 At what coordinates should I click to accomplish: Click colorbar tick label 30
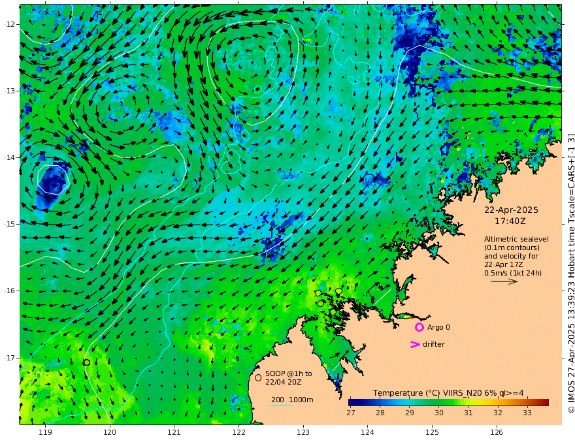(439, 413)
